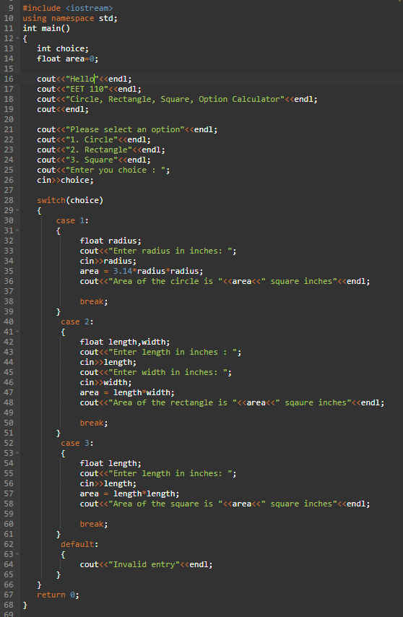Image resolution: width=403 pixels, height=617 pixels.
Task: Click the 'float radius;' declaration
Action: 110,241
